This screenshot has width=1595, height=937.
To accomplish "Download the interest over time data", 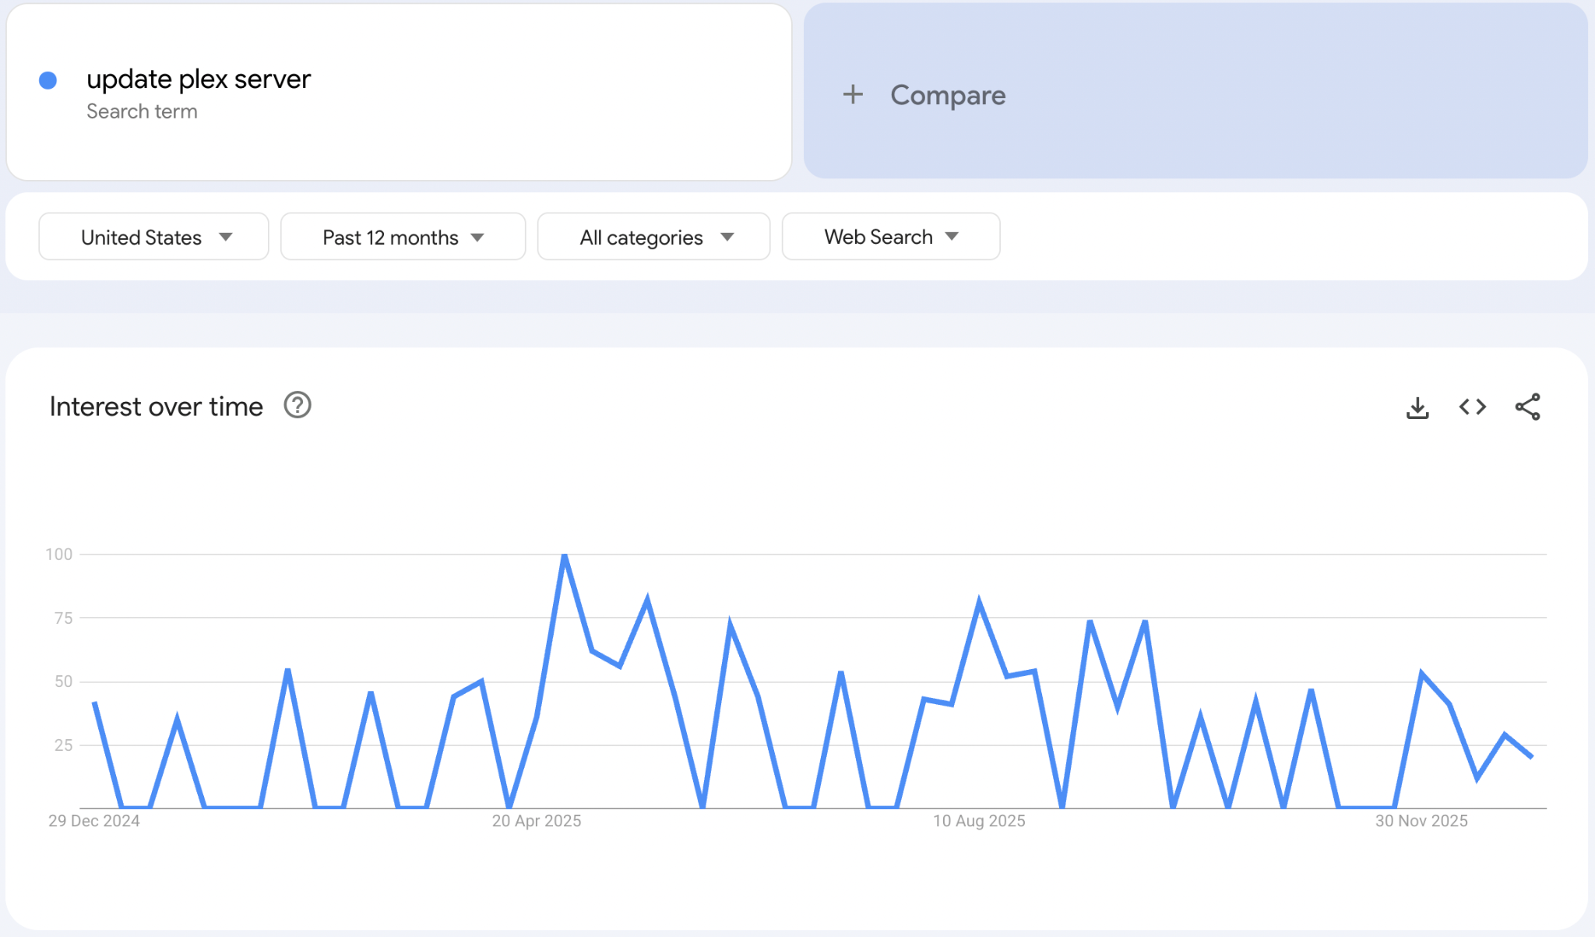I will (x=1417, y=407).
